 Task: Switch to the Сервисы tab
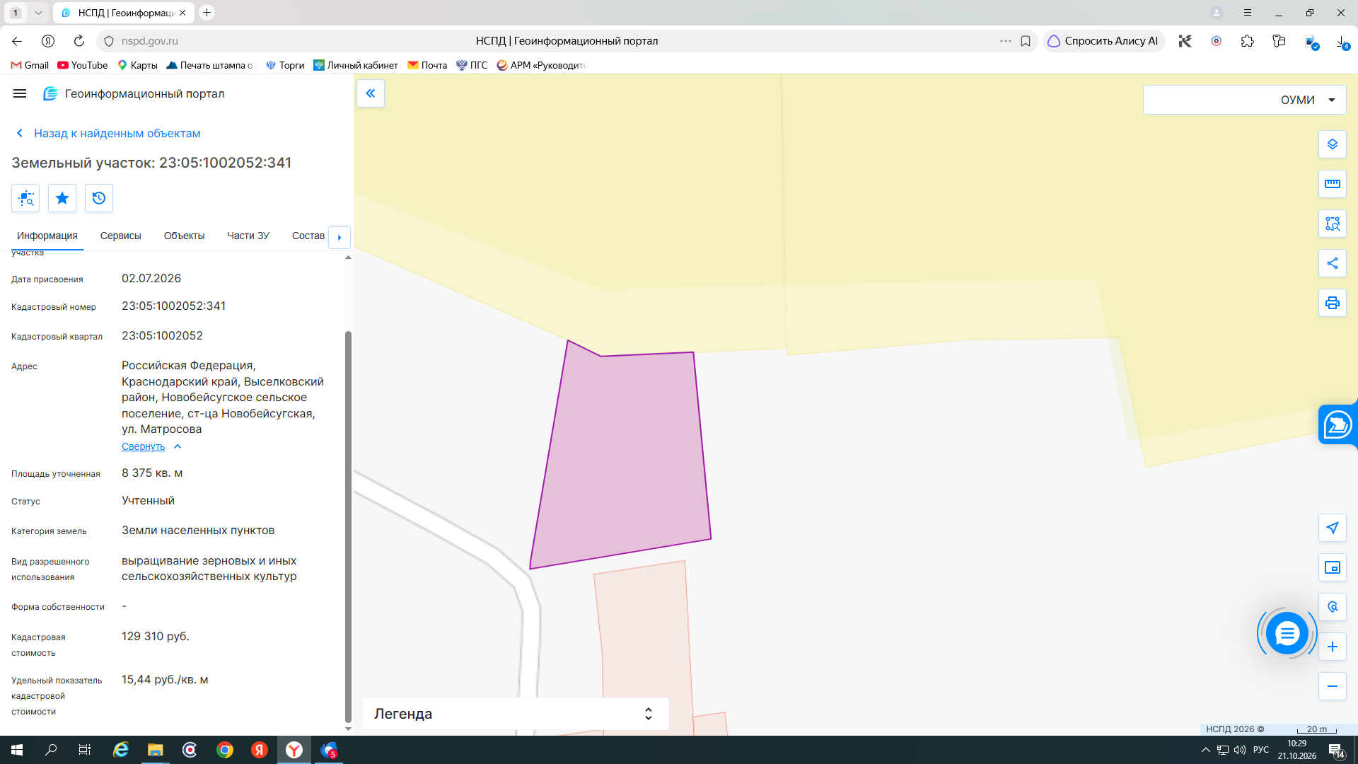[121, 236]
